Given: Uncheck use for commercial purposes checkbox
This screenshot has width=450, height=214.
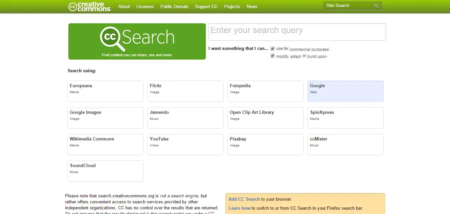Looking at the screenshot, I should coord(273,49).
